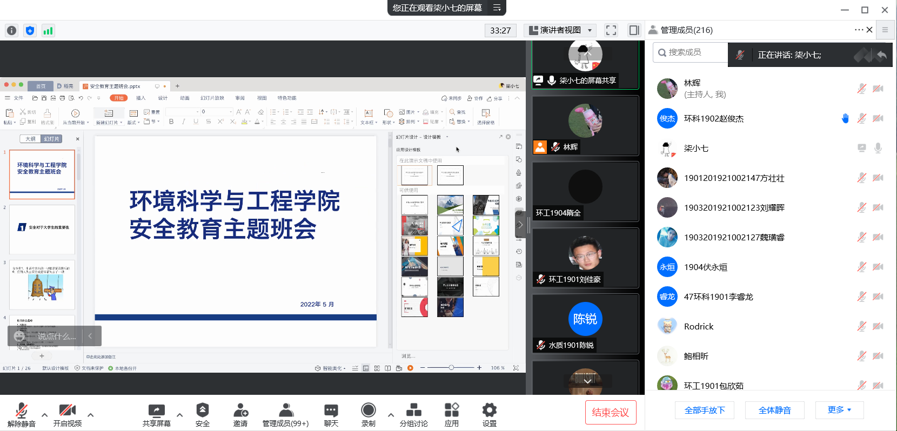Open the Apps (应用) icon
The height and width of the screenshot is (431, 897).
coord(451,411)
